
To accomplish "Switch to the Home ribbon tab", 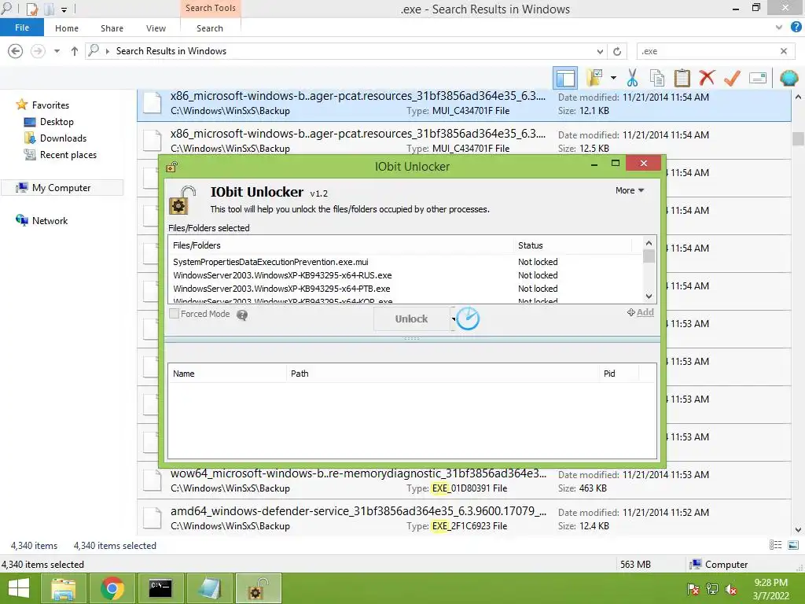I will click(67, 28).
